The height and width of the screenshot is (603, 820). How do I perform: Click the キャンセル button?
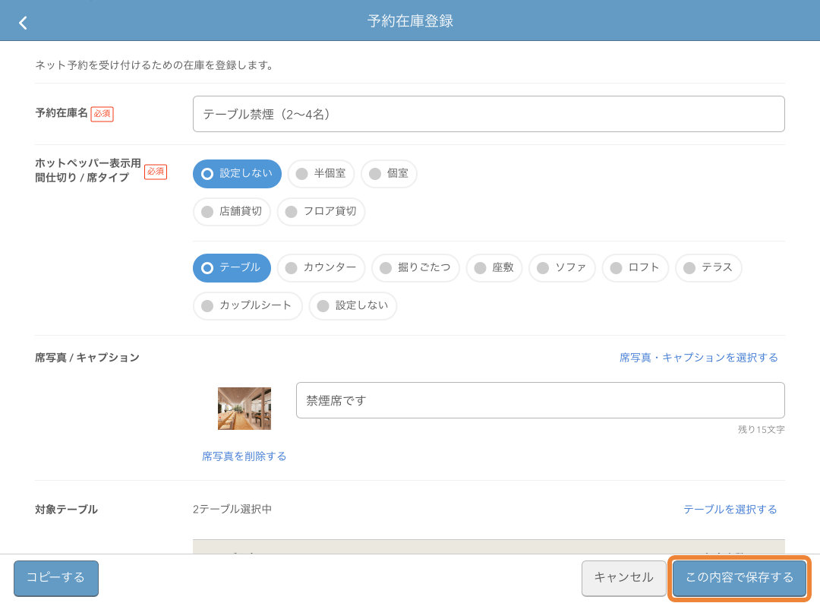coord(623,578)
